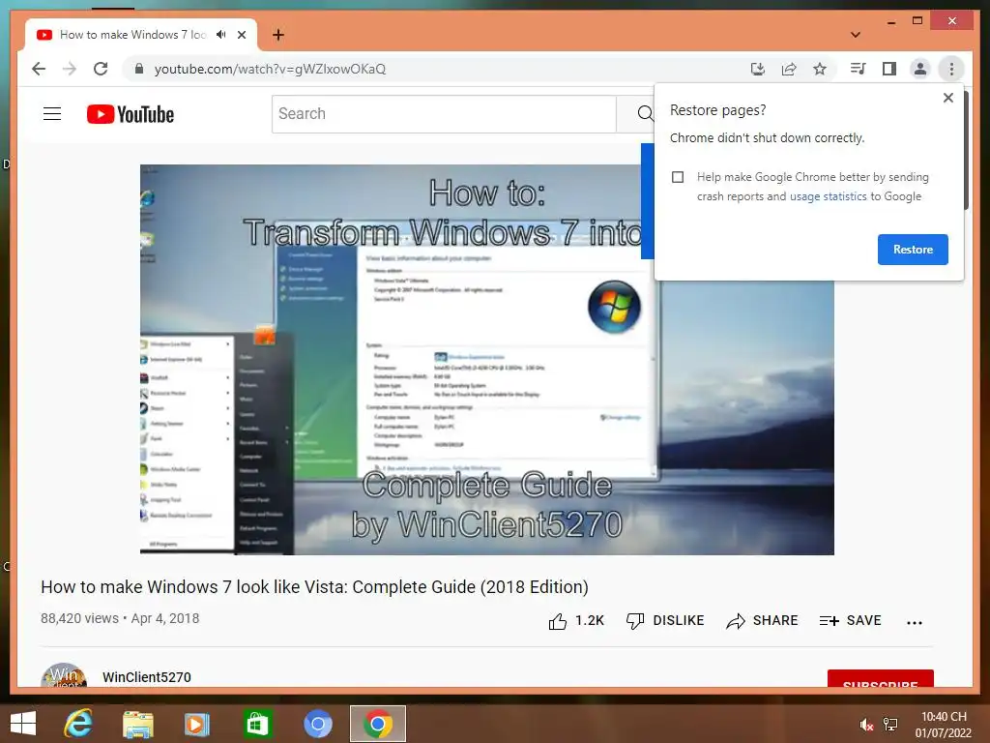Check the send crash reports checkbox
Viewport: 990px width, 743px height.
[678, 177]
